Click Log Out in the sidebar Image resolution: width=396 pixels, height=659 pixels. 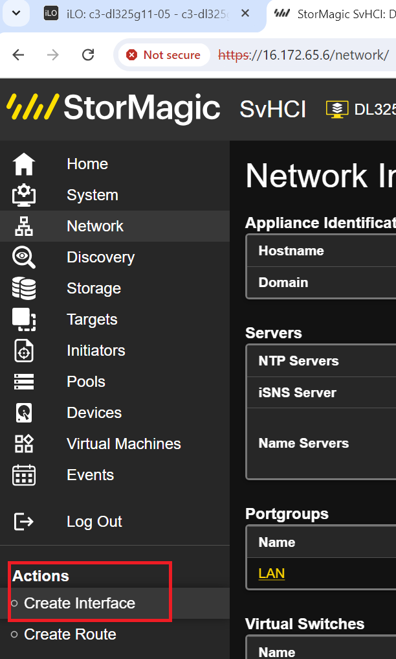click(94, 522)
